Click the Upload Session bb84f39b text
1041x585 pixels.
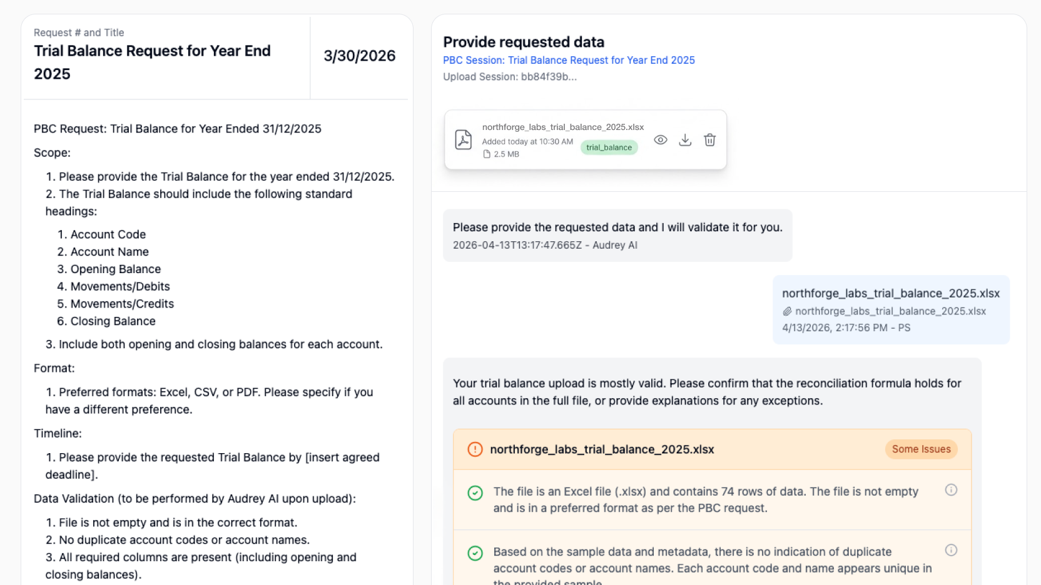click(x=510, y=76)
